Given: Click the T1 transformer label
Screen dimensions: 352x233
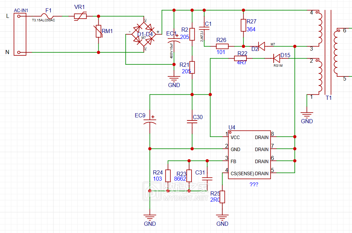Looking at the screenshot, I should (329, 98).
